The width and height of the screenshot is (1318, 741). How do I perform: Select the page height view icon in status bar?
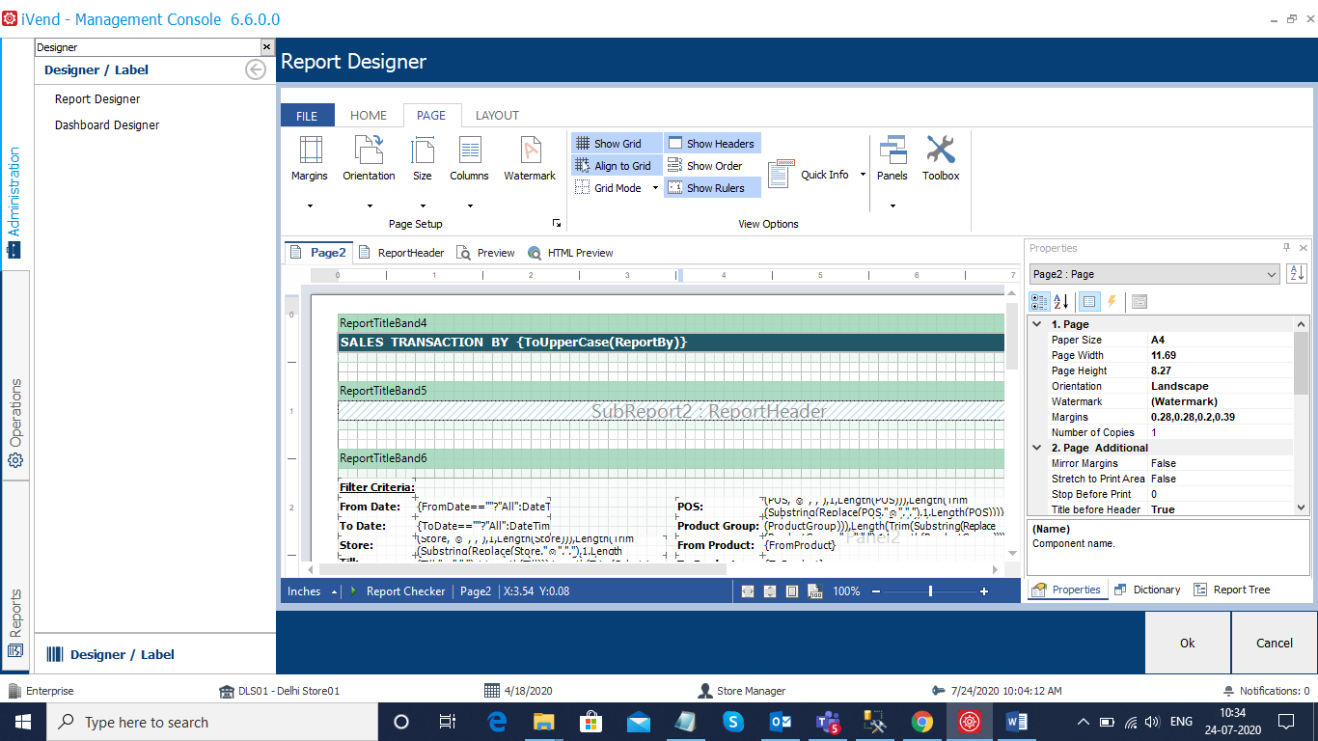770,591
